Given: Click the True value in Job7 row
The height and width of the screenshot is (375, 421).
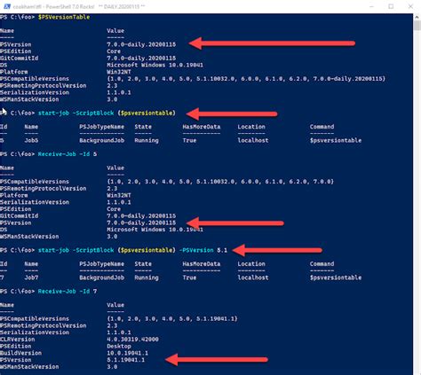Looking at the screenshot, I should pos(189,277).
